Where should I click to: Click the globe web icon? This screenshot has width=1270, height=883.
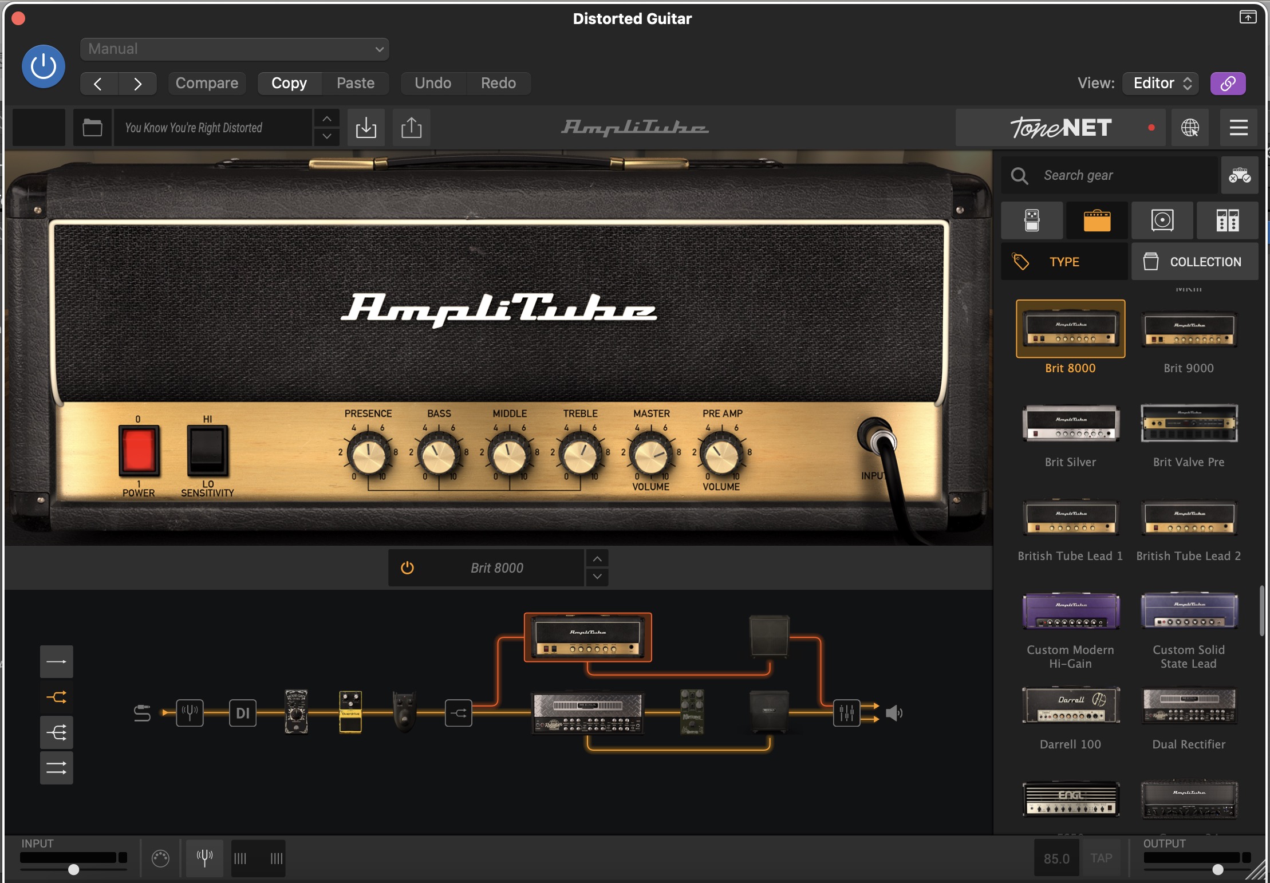coord(1190,127)
